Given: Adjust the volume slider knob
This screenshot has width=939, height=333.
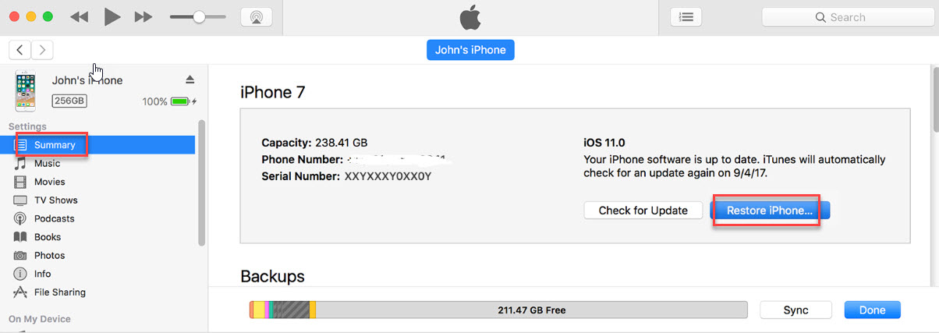Looking at the screenshot, I should pos(199,16).
